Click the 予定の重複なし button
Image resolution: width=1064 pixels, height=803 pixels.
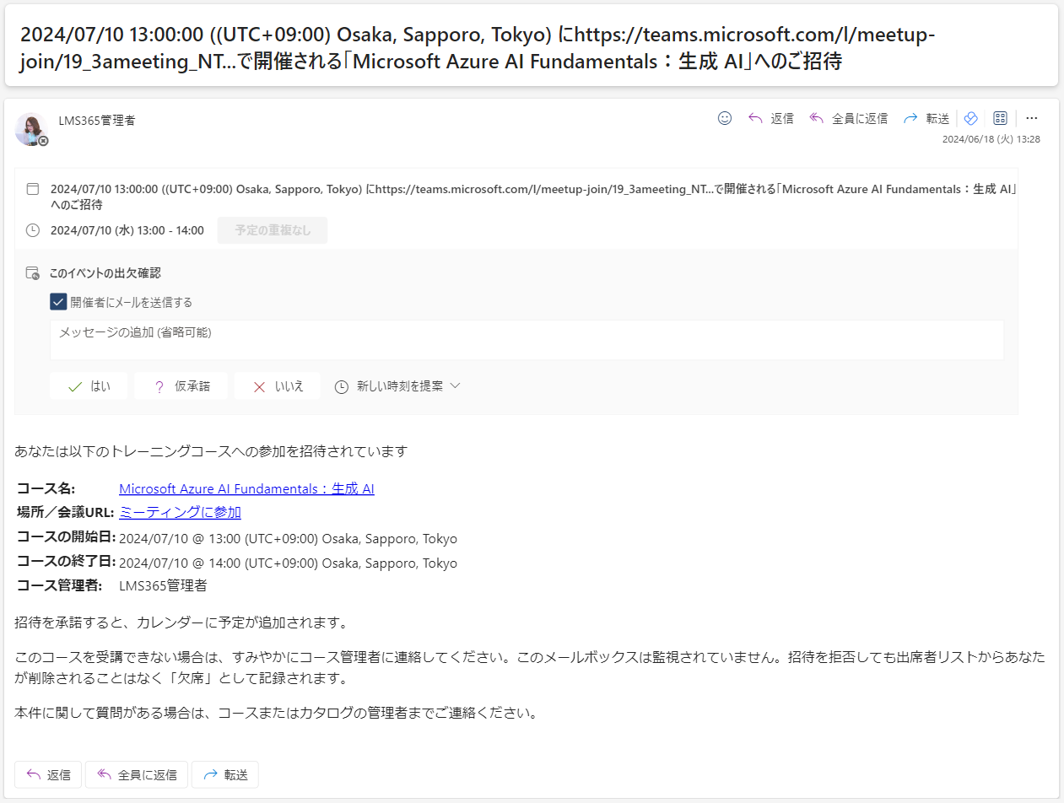(x=273, y=230)
